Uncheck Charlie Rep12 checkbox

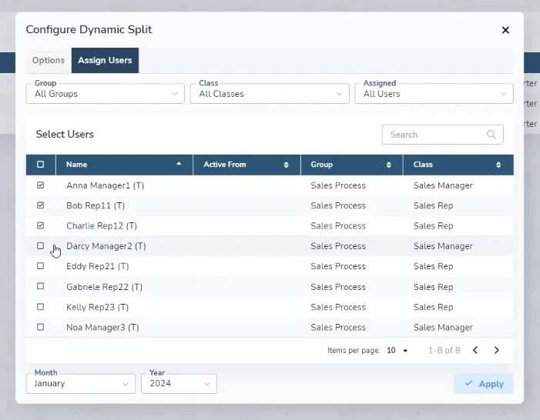point(40,225)
